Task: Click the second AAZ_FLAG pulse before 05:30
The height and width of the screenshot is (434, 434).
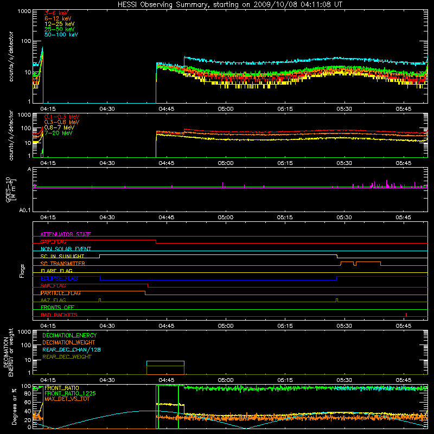Action: (337, 301)
